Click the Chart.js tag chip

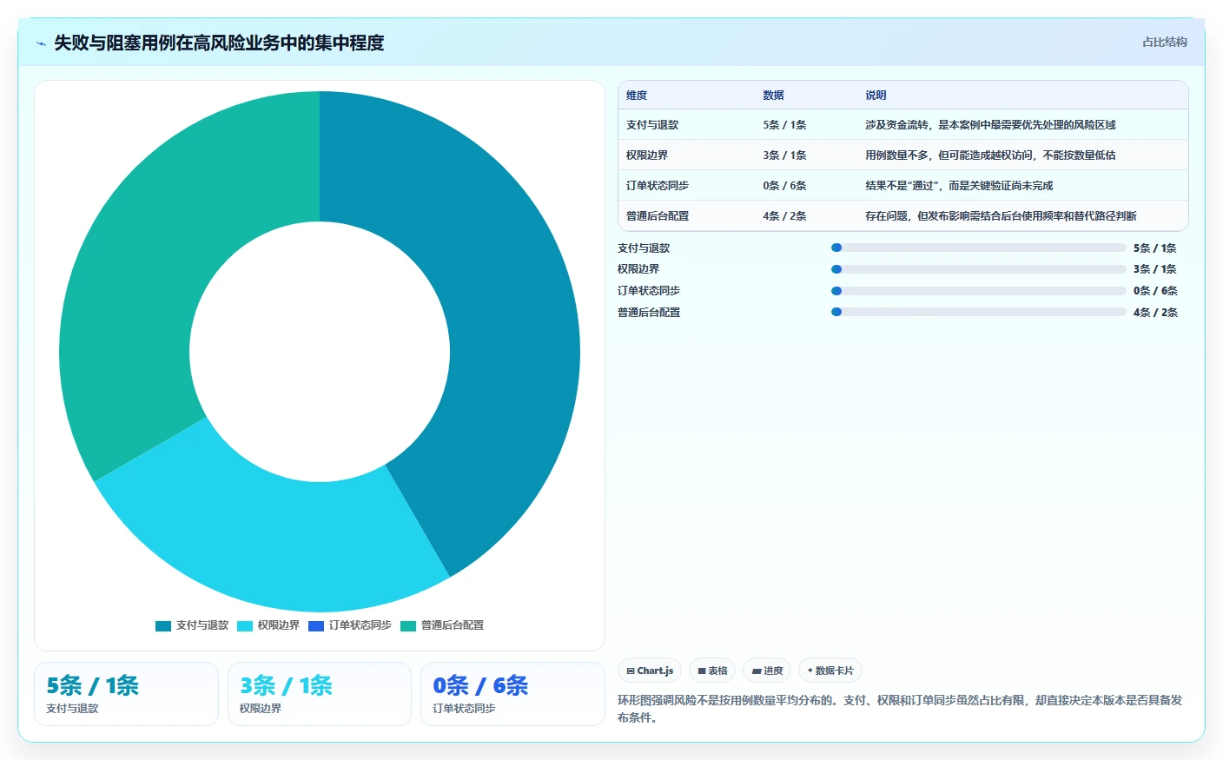pos(650,671)
